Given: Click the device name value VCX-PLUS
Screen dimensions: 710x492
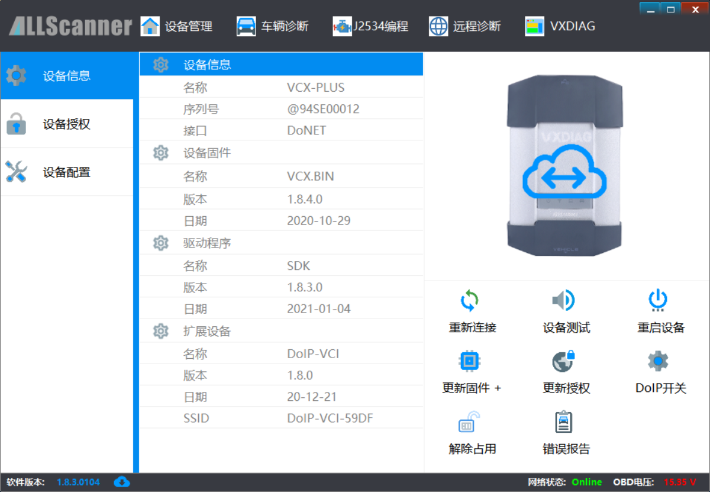Looking at the screenshot, I should [316, 88].
